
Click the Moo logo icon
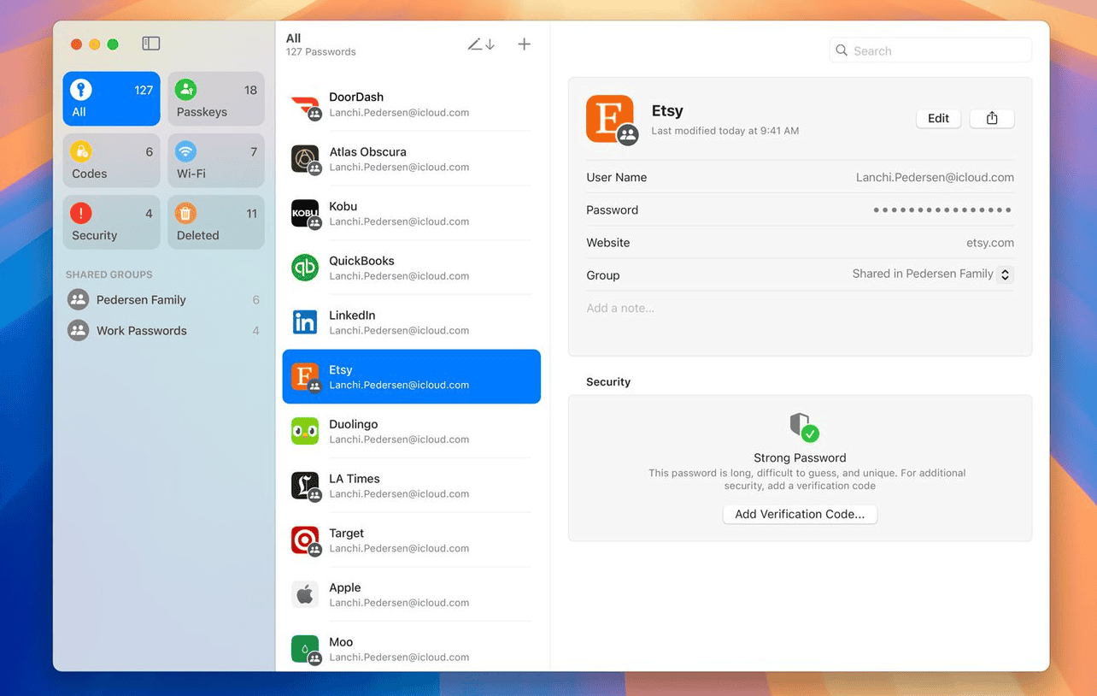click(x=305, y=649)
